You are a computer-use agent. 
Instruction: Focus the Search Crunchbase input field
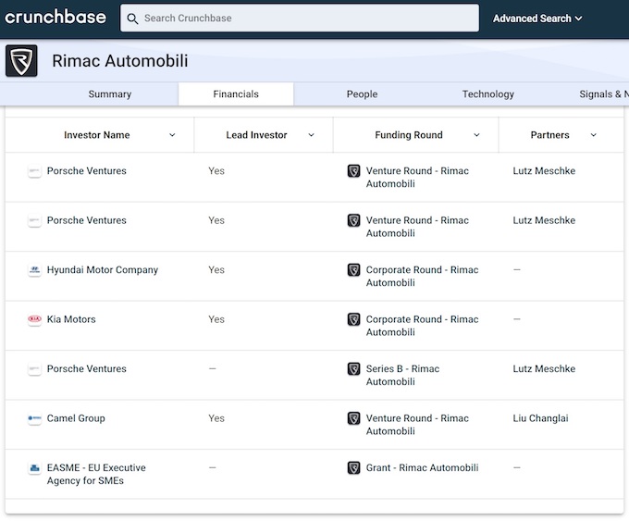pos(305,19)
